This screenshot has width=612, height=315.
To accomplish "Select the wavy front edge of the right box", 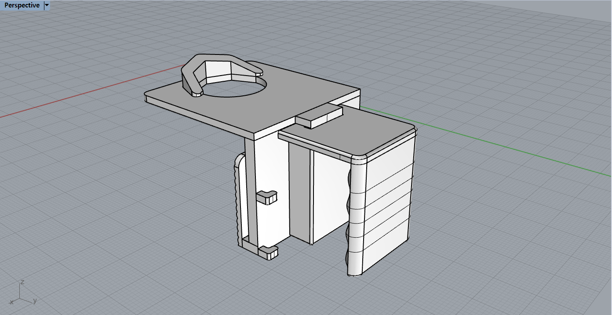I will click(x=350, y=215).
